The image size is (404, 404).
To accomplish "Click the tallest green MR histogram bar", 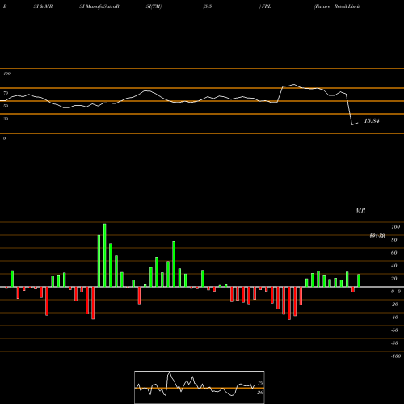I will (105, 255).
